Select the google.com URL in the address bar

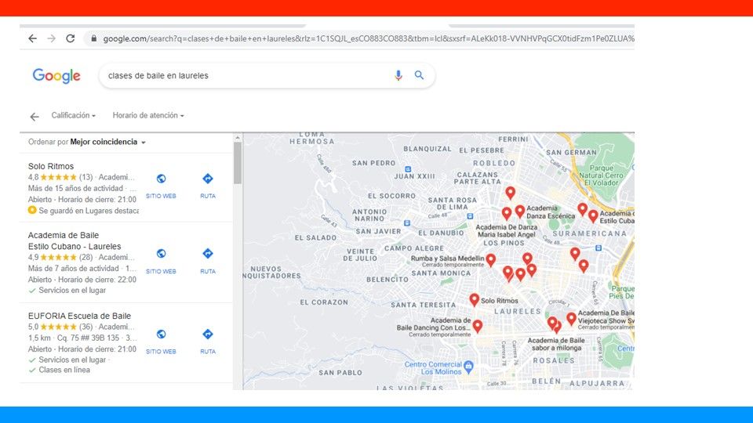pyautogui.click(x=369, y=38)
